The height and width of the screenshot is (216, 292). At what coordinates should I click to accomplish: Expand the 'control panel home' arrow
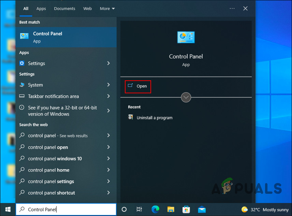tap(108, 170)
